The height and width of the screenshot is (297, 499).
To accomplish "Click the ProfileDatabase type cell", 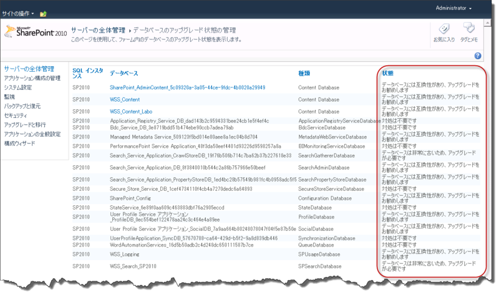I will click(316, 217).
